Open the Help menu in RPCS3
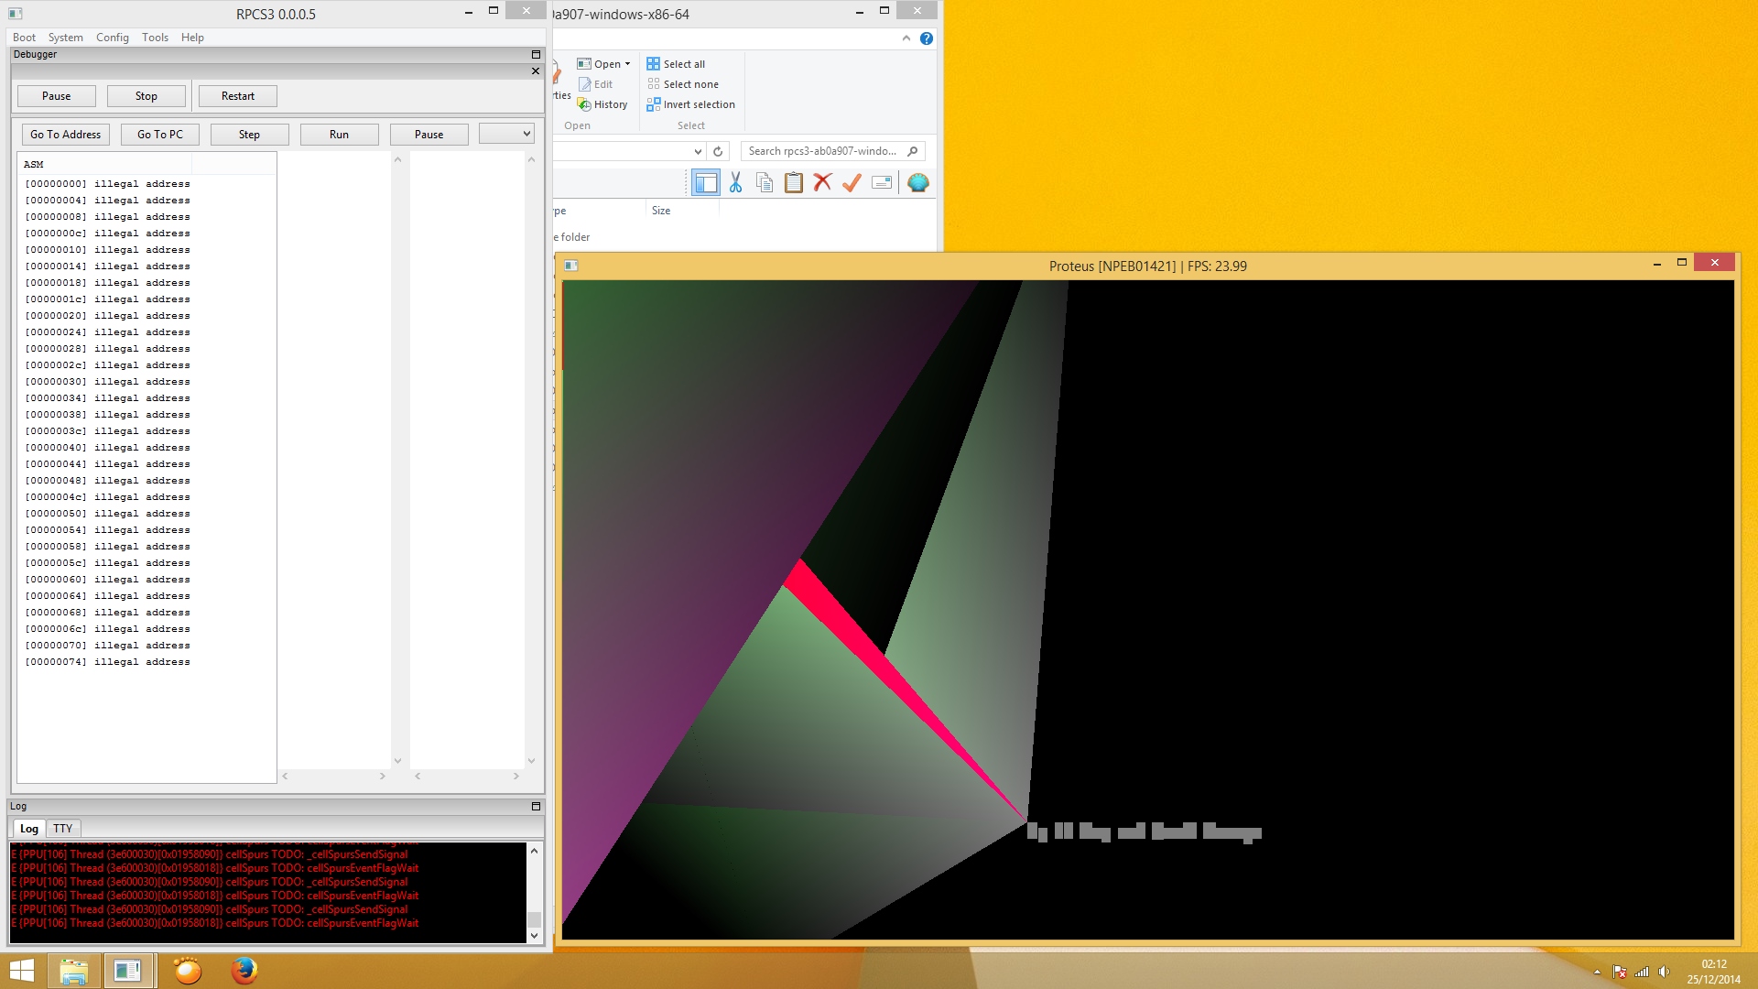This screenshot has height=989, width=1758. click(x=192, y=38)
